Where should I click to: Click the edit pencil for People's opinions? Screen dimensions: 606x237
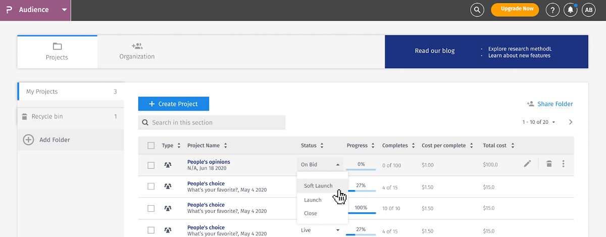(x=527, y=164)
